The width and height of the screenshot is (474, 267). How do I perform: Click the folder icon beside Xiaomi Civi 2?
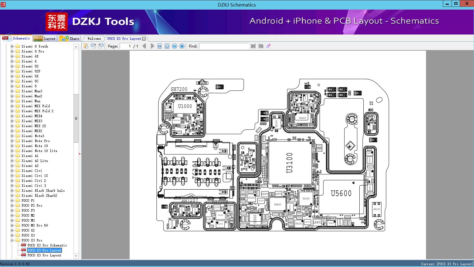pyautogui.click(x=18, y=181)
